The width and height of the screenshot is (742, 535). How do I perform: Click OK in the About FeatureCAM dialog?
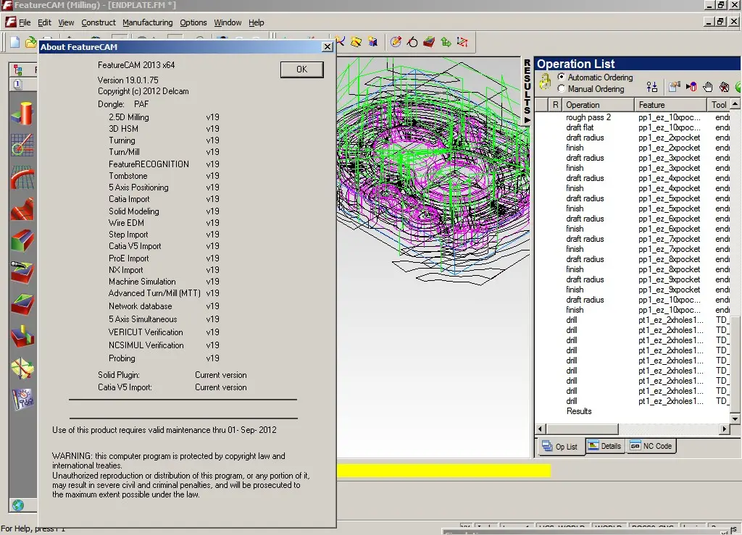[302, 69]
